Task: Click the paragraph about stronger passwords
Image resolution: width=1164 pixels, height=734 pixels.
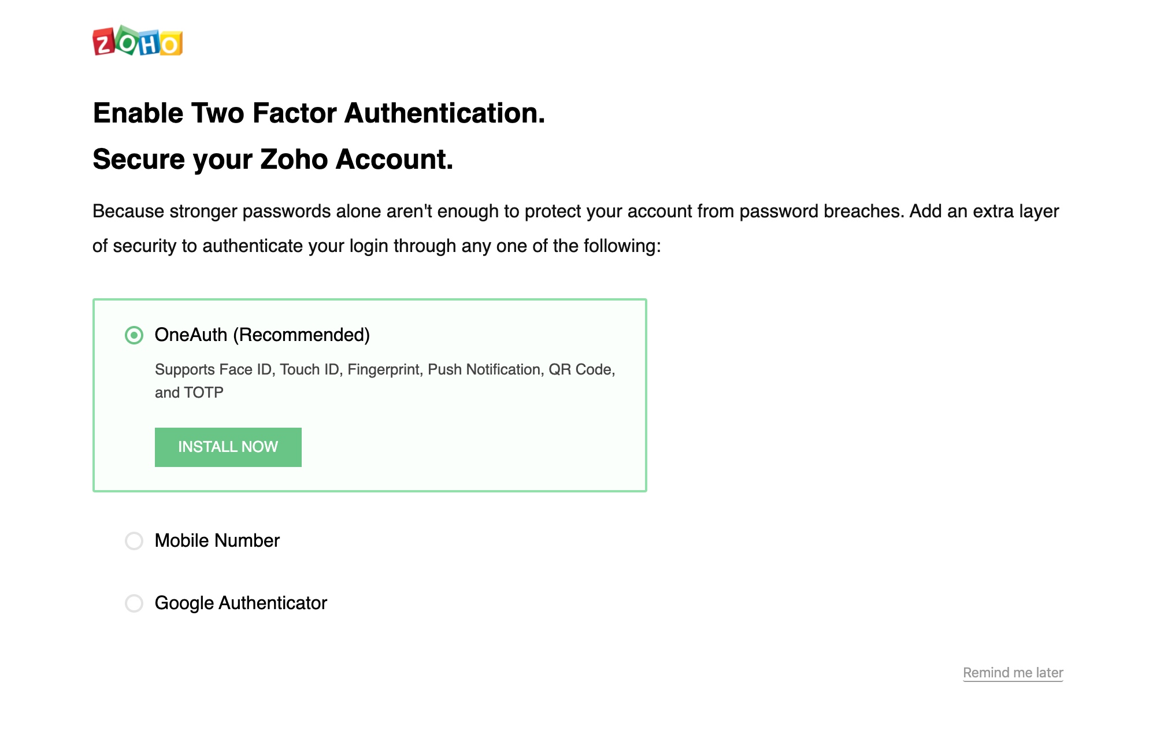Action: pyautogui.click(x=576, y=228)
